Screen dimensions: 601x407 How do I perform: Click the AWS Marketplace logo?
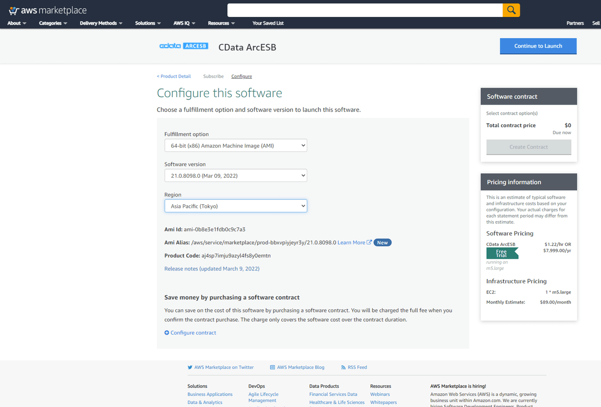coord(48,10)
